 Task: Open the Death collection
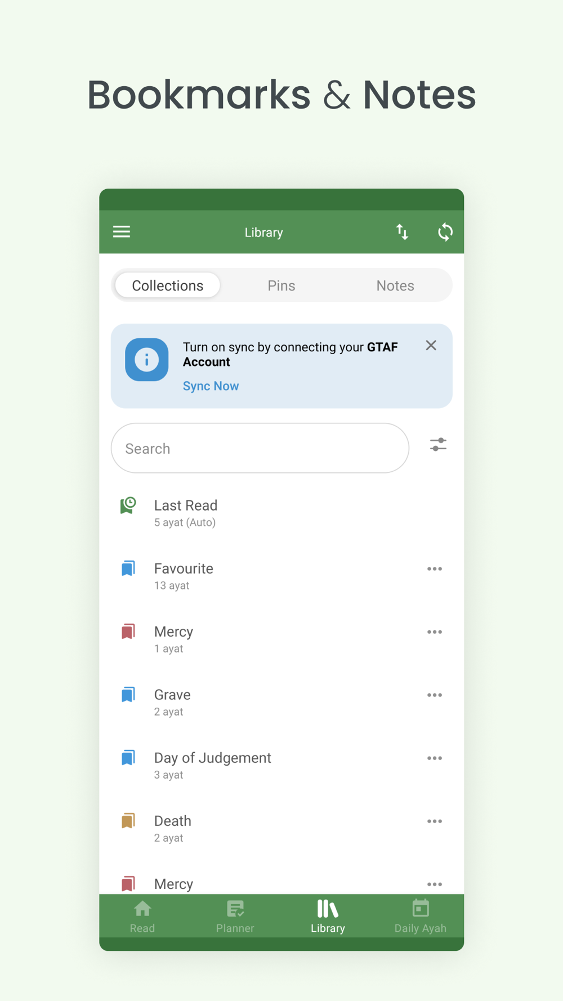(x=281, y=828)
